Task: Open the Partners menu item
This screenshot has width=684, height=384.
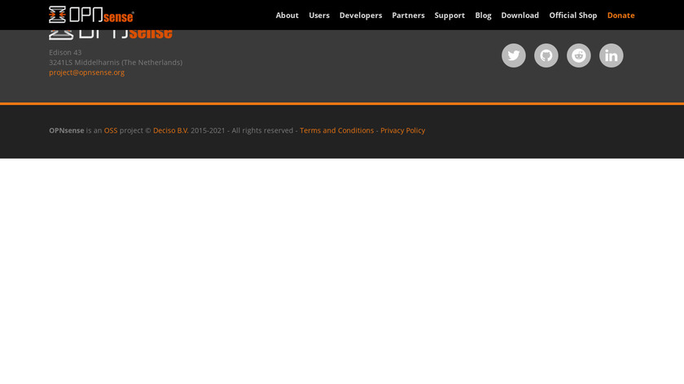Action: [x=408, y=15]
